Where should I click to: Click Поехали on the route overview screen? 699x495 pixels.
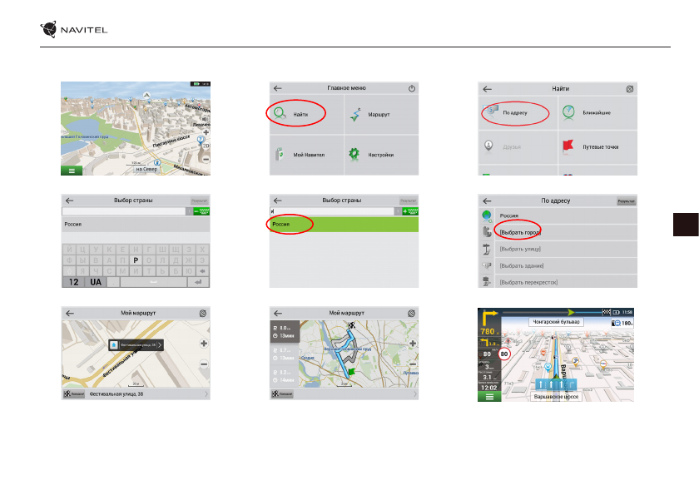point(283,394)
